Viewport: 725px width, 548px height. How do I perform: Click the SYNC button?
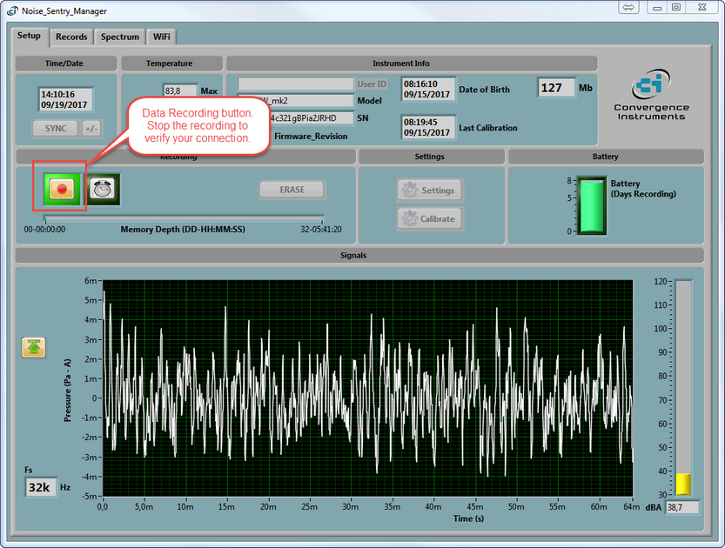(x=56, y=129)
